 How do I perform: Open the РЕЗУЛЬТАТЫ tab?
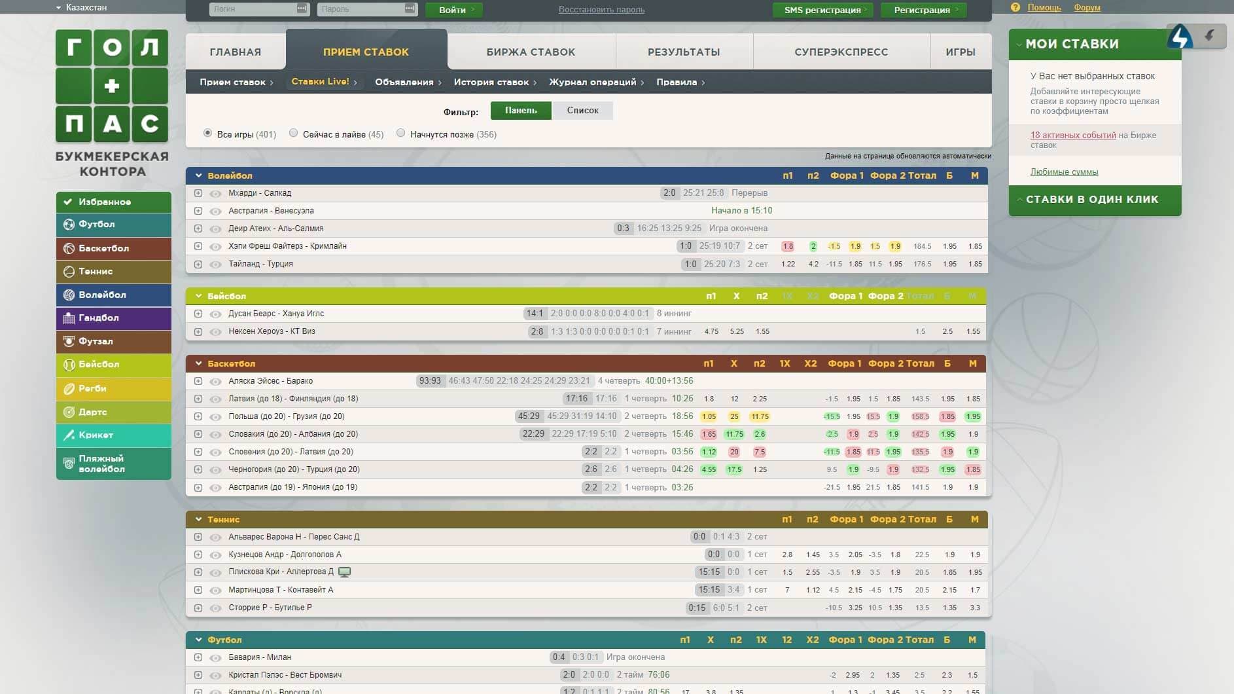[x=684, y=52]
